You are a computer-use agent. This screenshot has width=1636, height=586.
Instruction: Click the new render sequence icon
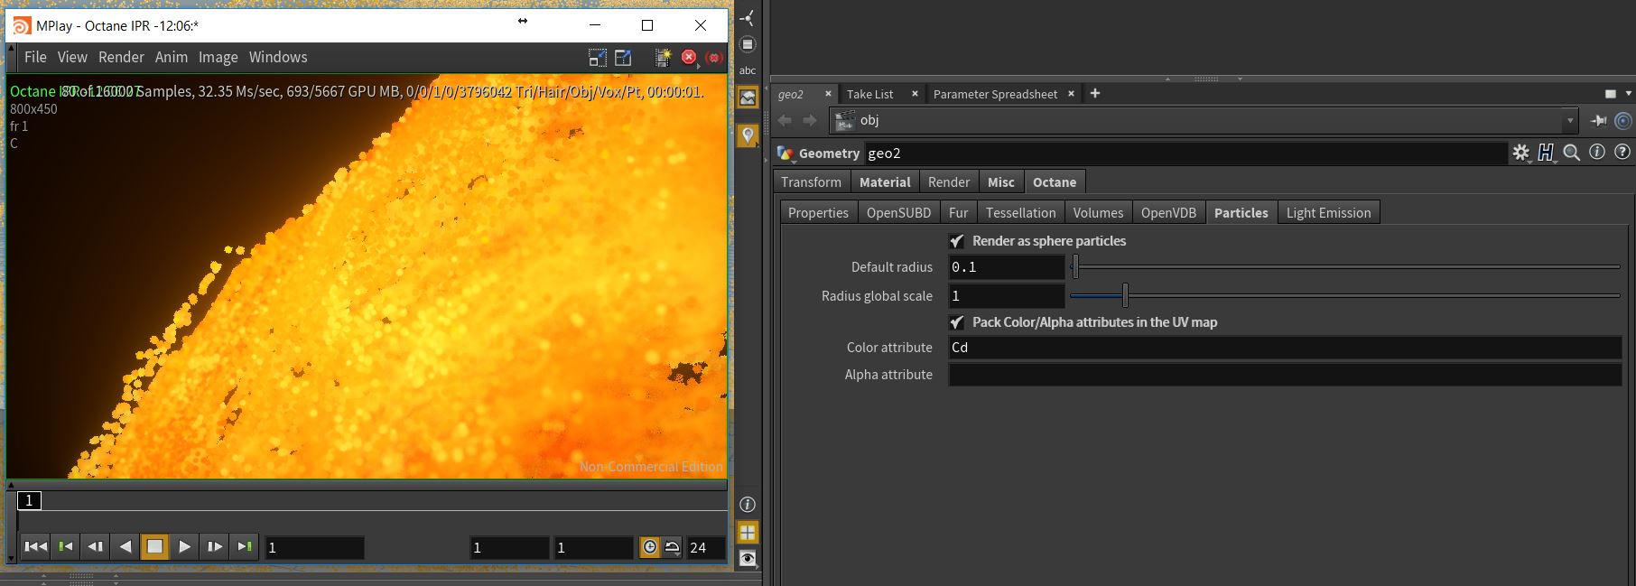pos(663,58)
